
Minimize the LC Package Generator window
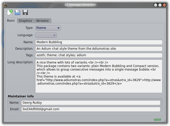(155, 5)
